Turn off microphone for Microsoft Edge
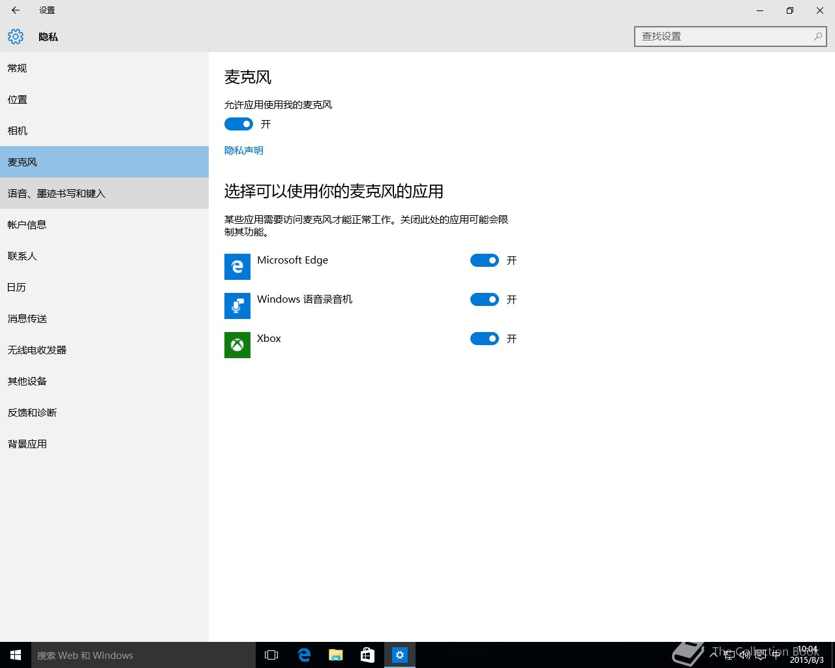 tap(485, 260)
